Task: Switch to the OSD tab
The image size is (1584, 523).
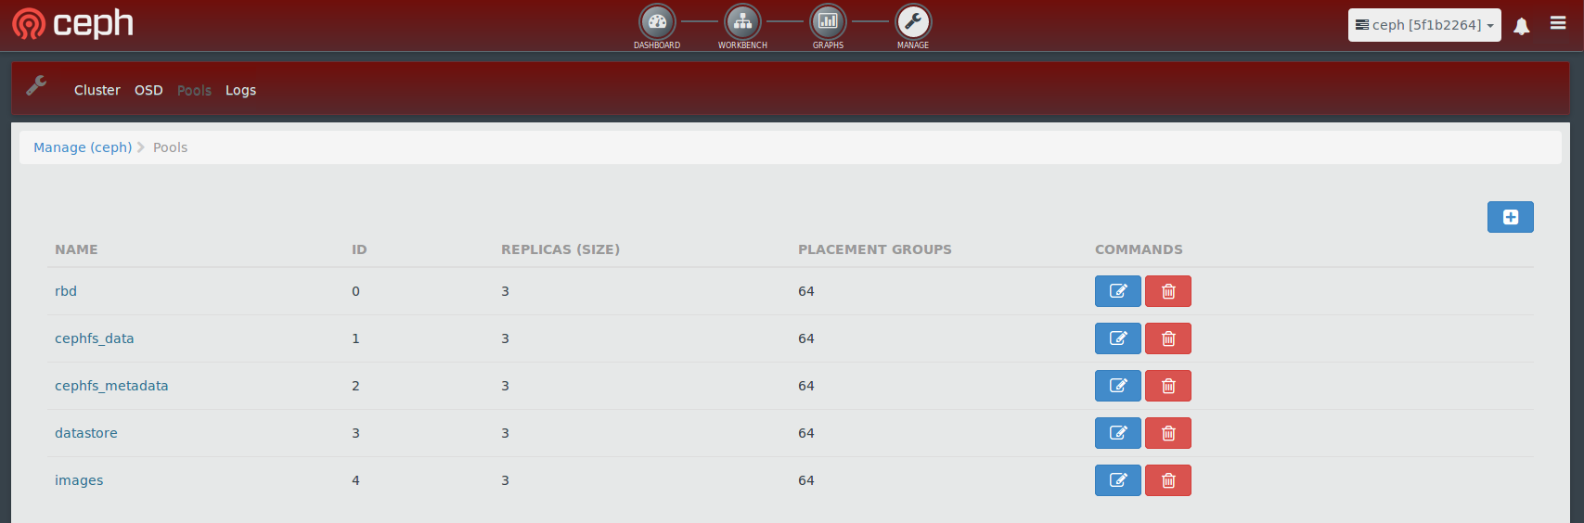Action: [148, 90]
